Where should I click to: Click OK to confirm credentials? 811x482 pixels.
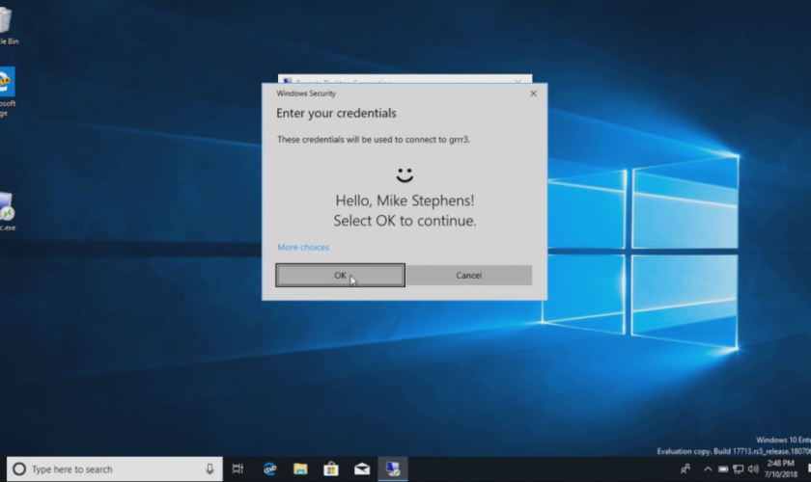(x=340, y=276)
